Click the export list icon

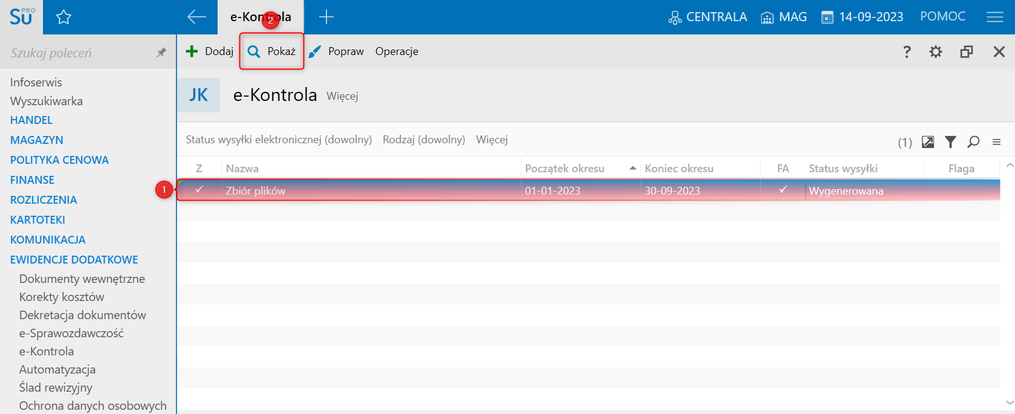pos(928,141)
